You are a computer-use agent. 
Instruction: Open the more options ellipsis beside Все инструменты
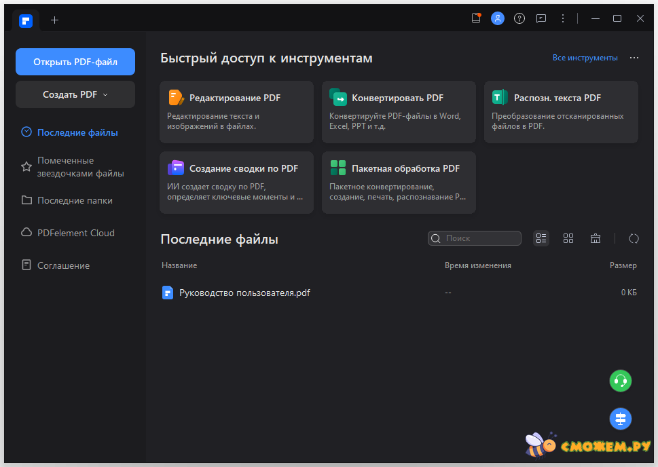click(634, 58)
